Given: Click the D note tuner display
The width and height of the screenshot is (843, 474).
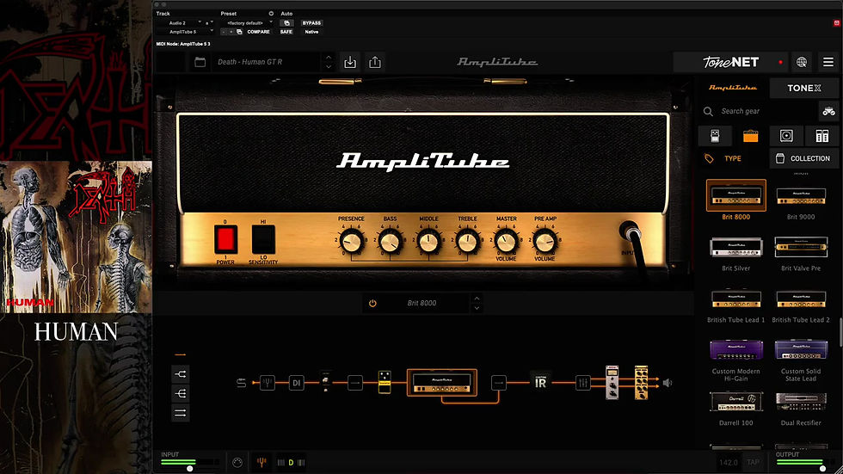Looking at the screenshot, I should 291,462.
